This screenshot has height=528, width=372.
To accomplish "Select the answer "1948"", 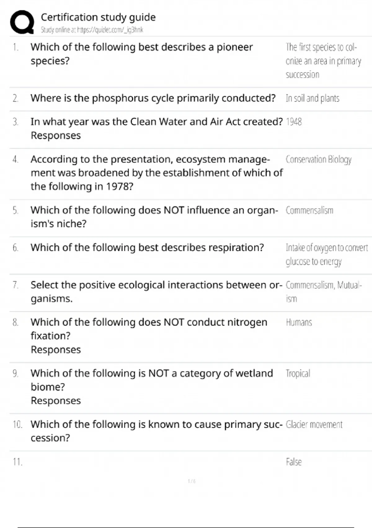I will [x=294, y=122].
